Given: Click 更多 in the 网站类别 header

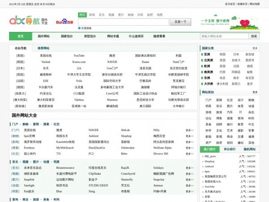Looking at the screenshot, I should [x=255, y=92].
